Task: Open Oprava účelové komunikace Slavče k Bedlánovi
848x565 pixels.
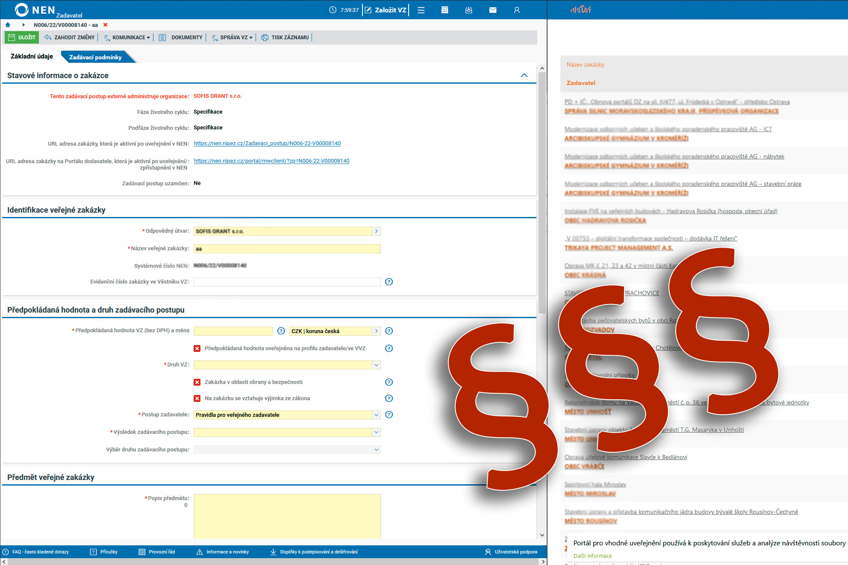Action: [626, 457]
